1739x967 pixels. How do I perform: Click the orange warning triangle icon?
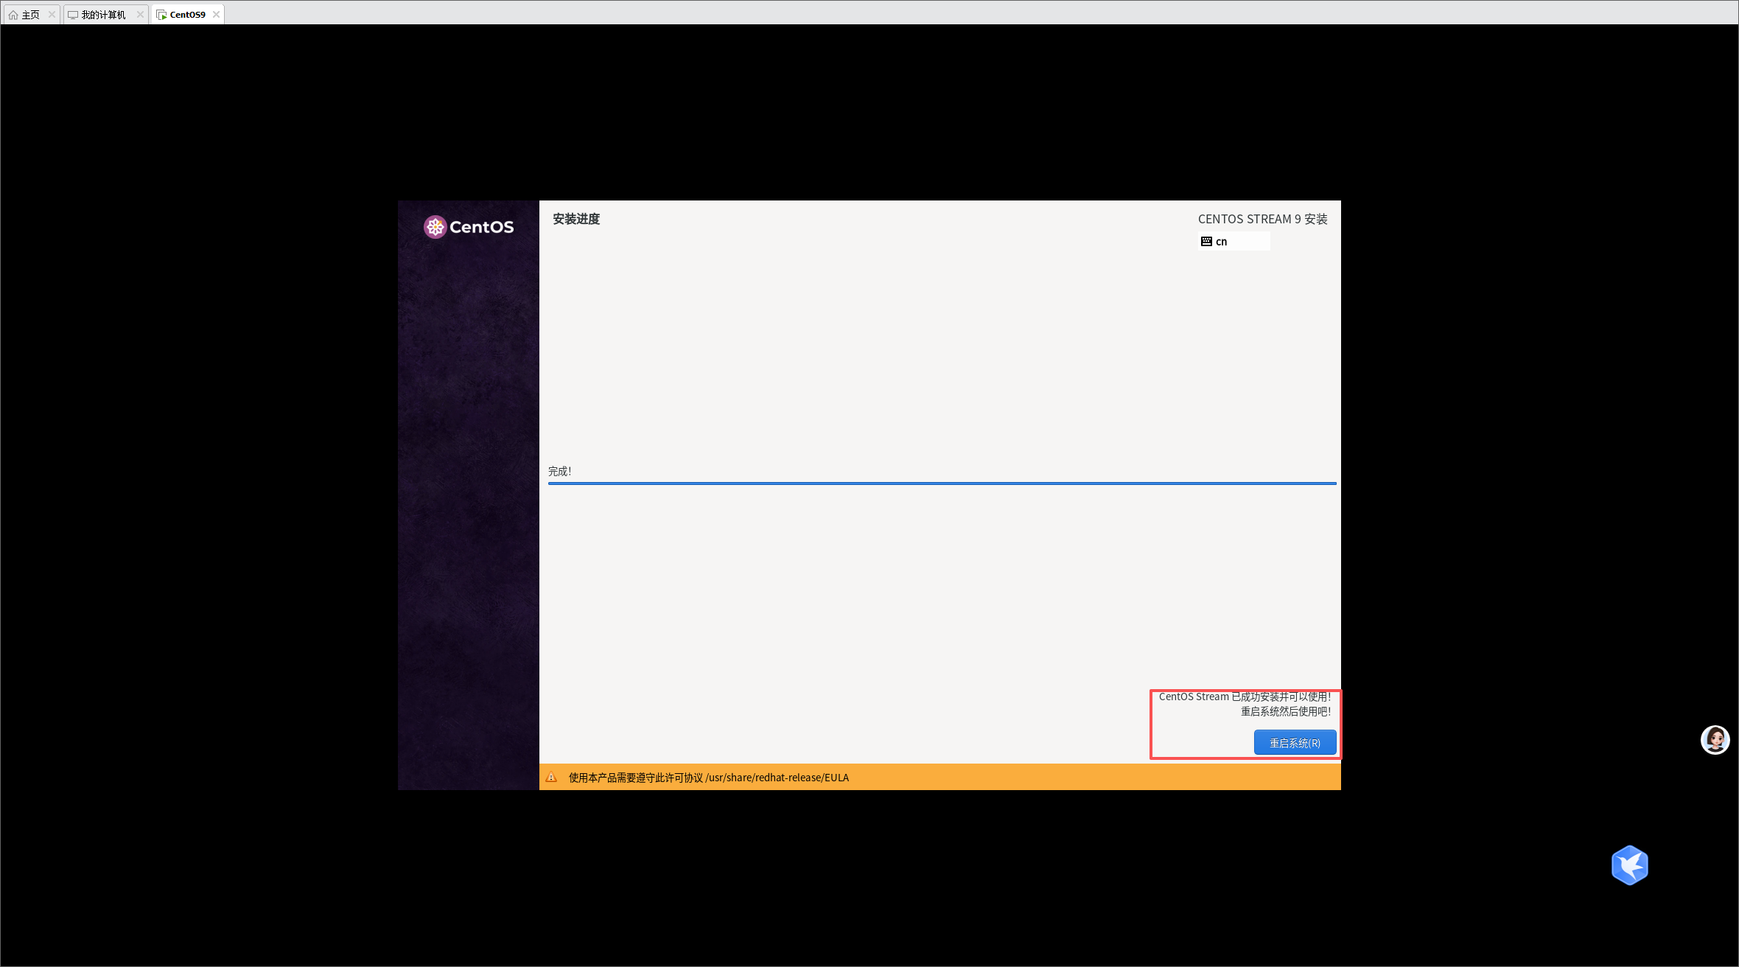[x=551, y=777]
